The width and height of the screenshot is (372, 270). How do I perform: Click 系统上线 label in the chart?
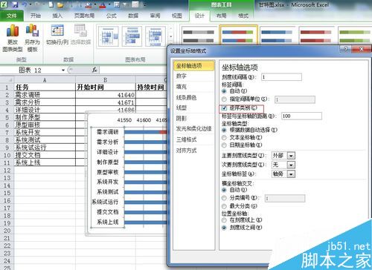click(107, 222)
